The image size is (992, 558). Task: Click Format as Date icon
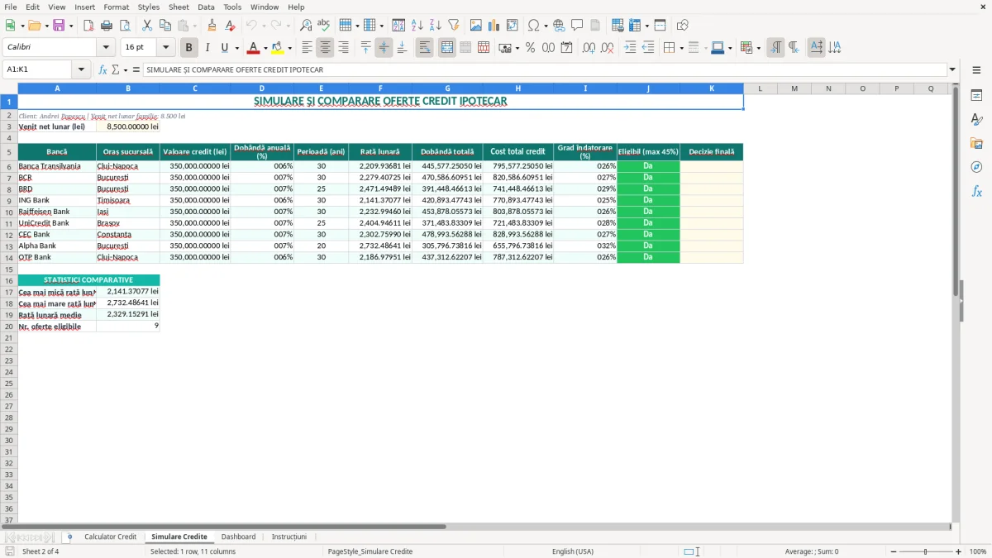point(567,48)
